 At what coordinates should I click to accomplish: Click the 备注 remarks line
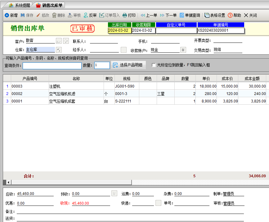point(130,211)
